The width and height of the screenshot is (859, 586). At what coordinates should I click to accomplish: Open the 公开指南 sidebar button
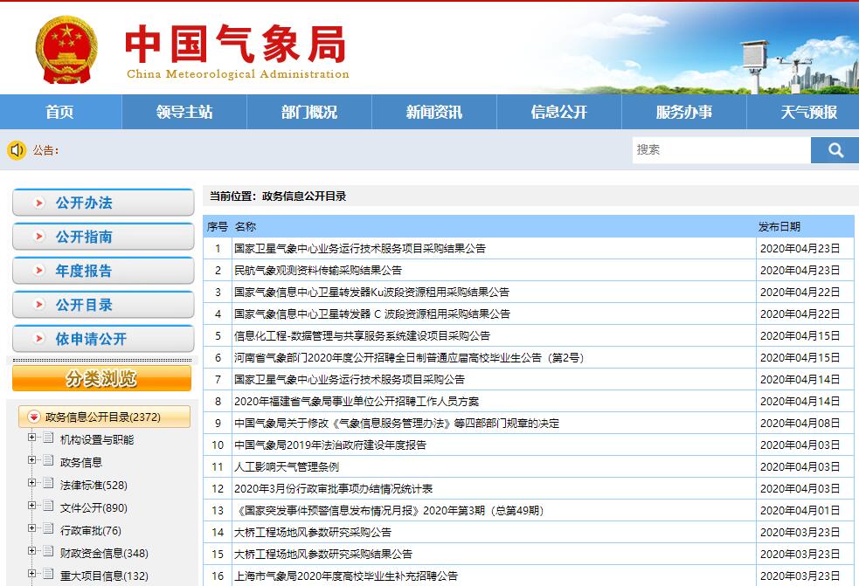[x=103, y=237]
